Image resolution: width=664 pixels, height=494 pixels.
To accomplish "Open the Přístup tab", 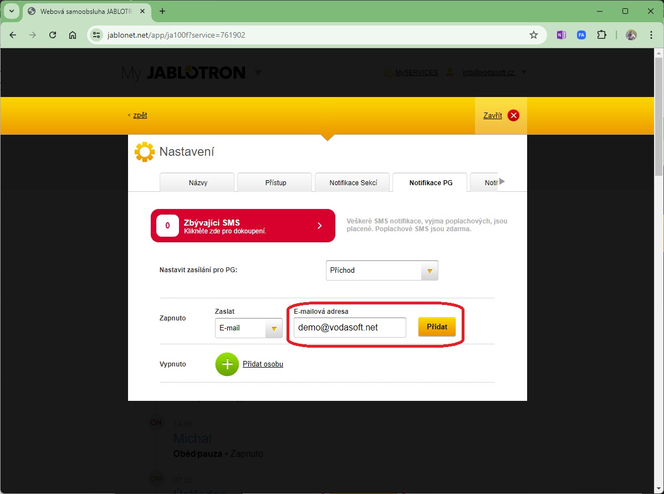I will pos(275,182).
